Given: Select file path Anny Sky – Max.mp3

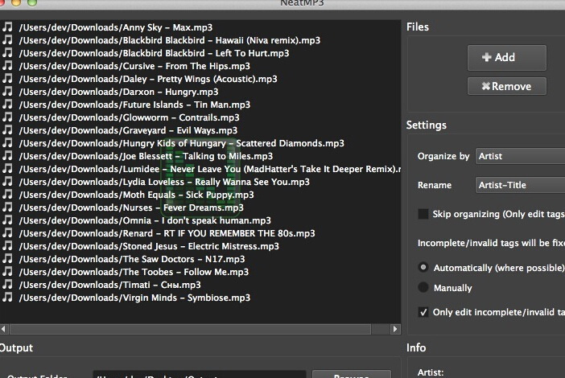Looking at the screenshot, I should click(x=116, y=27).
